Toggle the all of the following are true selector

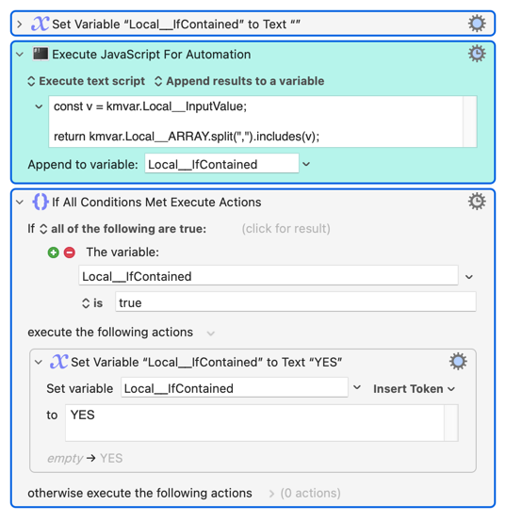122,229
